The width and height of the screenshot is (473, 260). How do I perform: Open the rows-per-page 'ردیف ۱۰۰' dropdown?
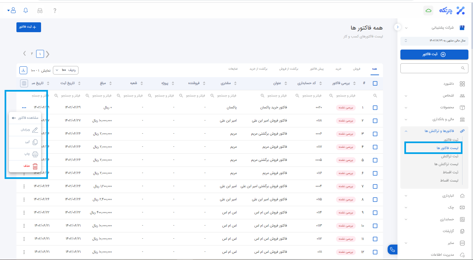pos(66,70)
